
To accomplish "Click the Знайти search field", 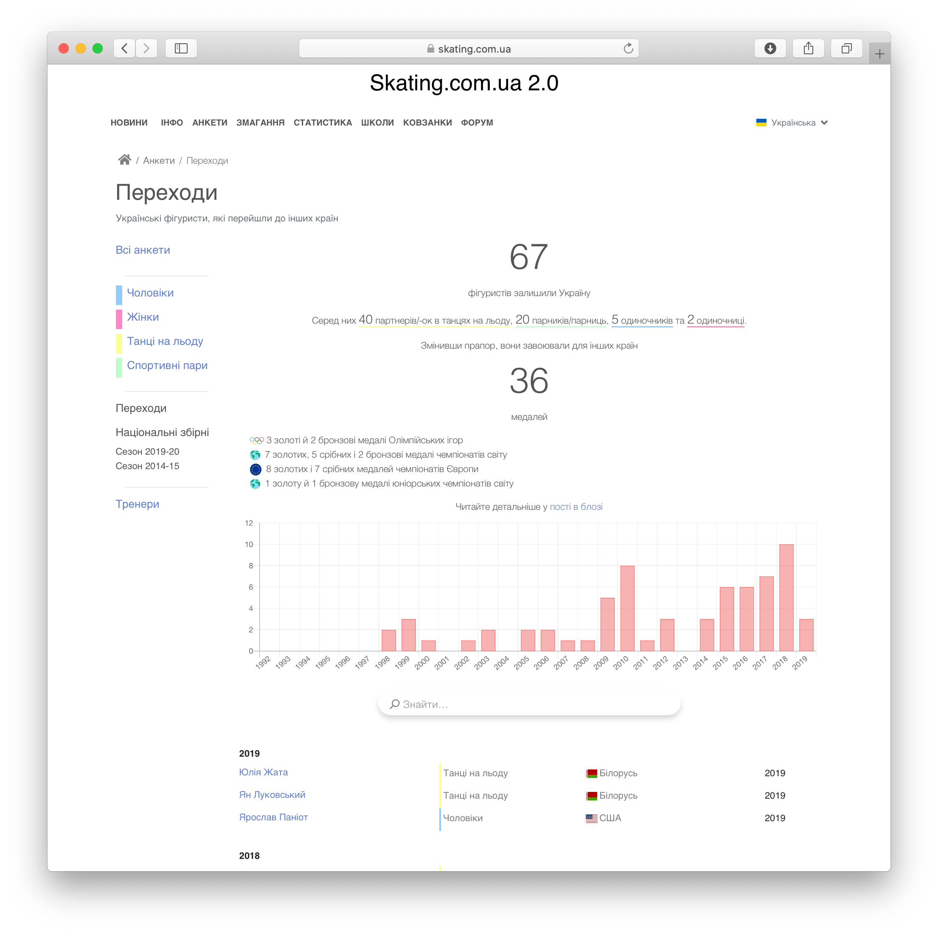I will (x=529, y=704).
